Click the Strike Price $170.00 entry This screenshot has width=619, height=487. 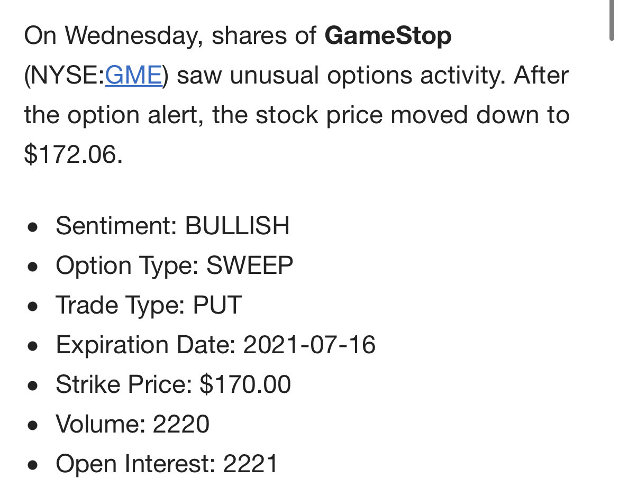[x=174, y=384]
